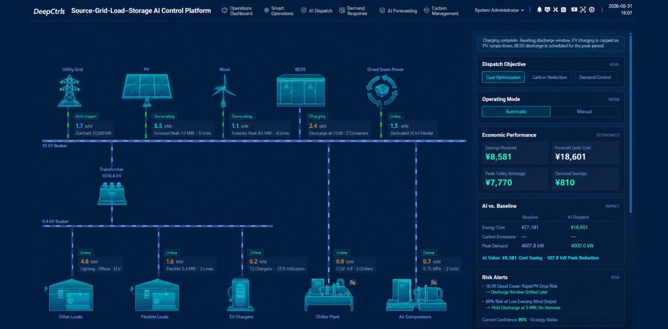Expand the System Administrator dropdown
This screenshot has width=668, height=329.
[499, 10]
